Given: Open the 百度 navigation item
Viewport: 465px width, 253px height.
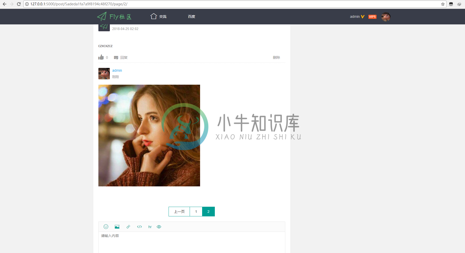Looking at the screenshot, I should (x=191, y=17).
